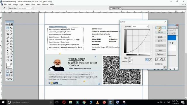Viewport: 187px width, 105px height.
Task: Open the Filter menu
Action: pos(33,4)
